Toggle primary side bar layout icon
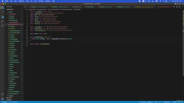The image size is (184, 103). 175,4
